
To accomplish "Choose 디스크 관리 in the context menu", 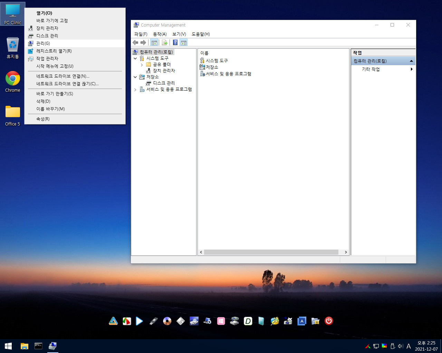I will click(75, 36).
